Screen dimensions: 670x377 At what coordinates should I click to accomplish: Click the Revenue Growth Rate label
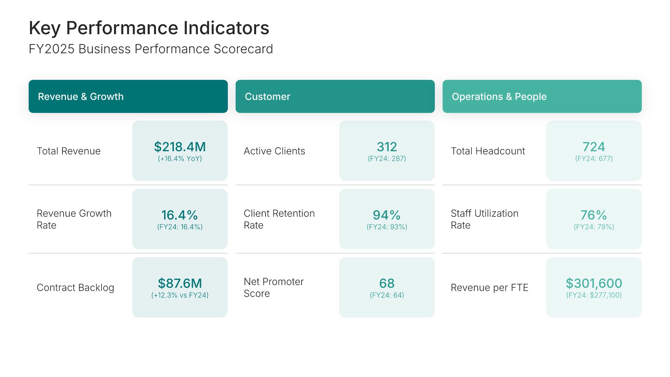coord(74,219)
